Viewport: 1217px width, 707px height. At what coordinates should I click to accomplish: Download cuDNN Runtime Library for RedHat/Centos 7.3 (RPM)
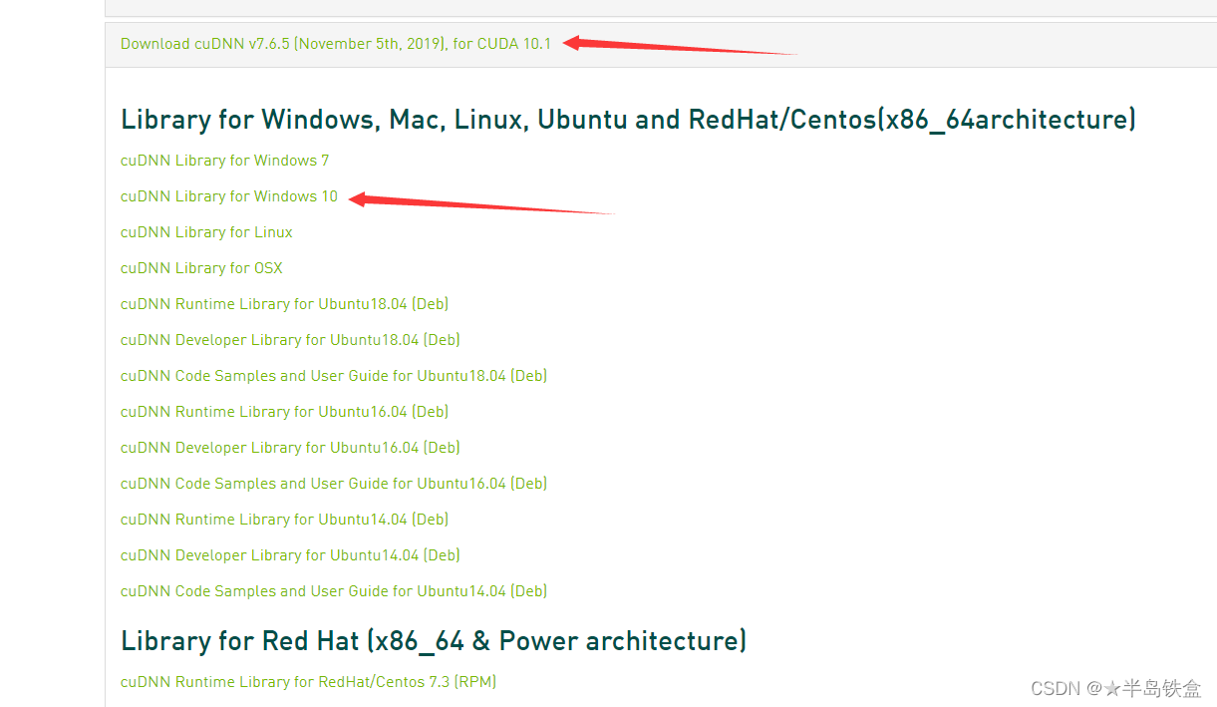coord(308,682)
